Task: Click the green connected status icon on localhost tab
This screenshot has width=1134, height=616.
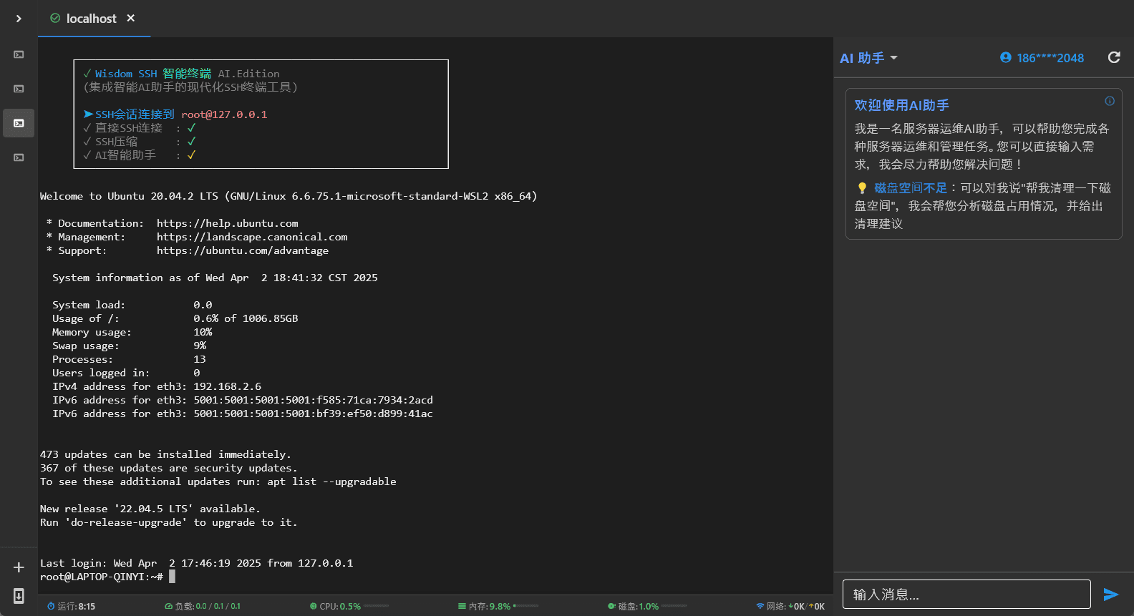Action: click(55, 18)
